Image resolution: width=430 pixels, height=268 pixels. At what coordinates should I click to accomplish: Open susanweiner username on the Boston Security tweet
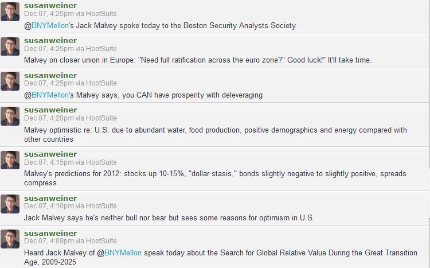(x=50, y=5)
